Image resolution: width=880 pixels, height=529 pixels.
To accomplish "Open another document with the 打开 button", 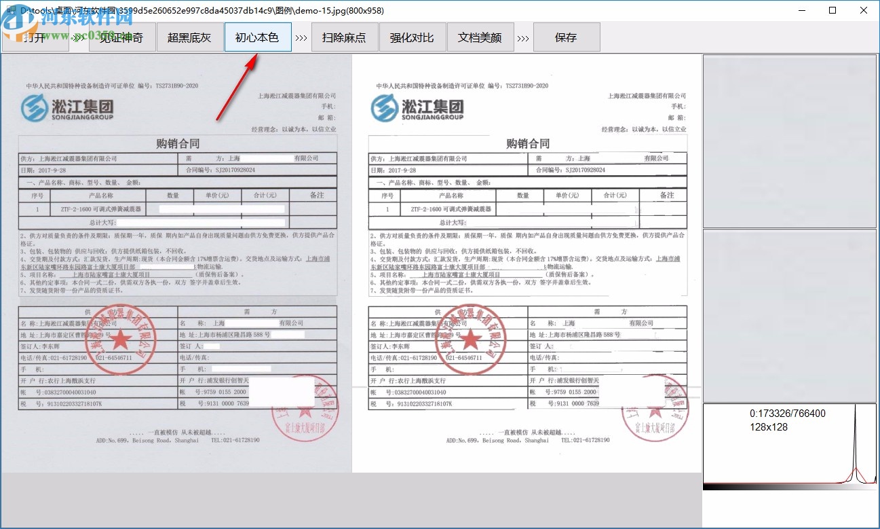I will click(37, 37).
